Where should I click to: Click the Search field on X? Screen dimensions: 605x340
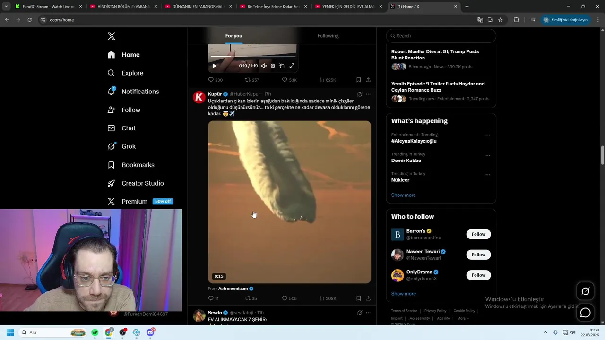point(441,36)
